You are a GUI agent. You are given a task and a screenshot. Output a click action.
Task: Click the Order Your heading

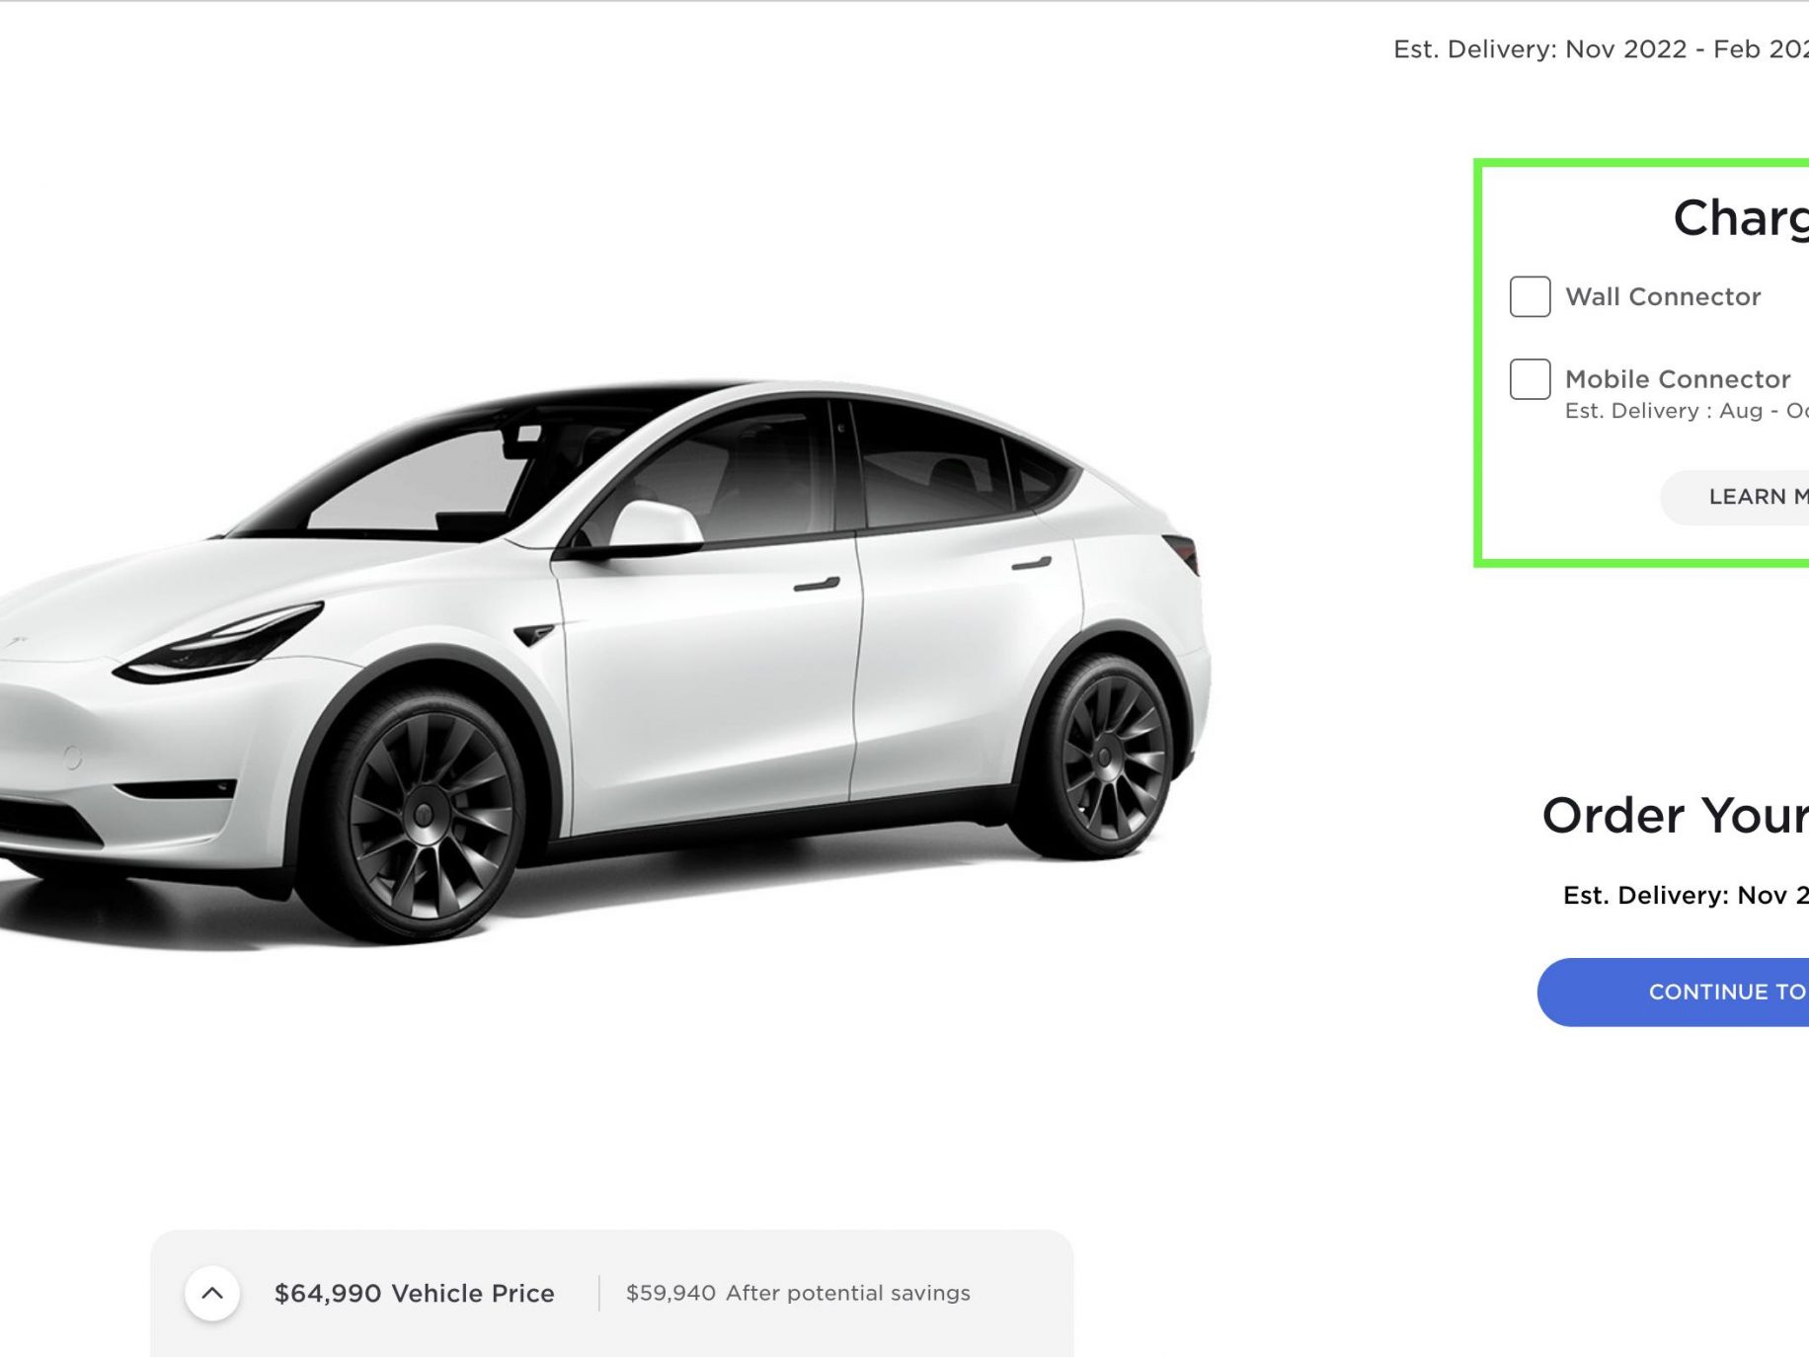pyautogui.click(x=1676, y=816)
